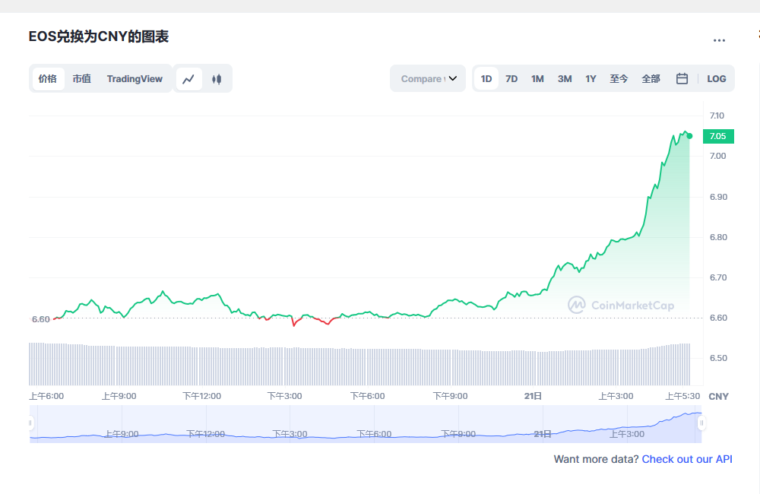Click the 上午5:30 time axis label
760x494 pixels.
682,396
